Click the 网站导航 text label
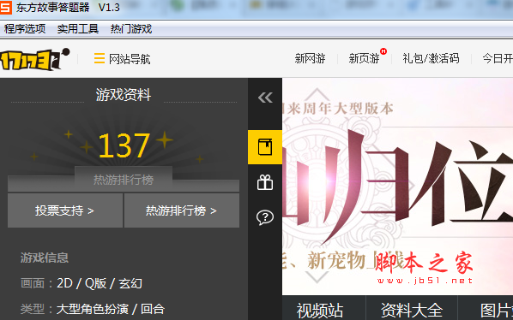513x320 pixels. pyautogui.click(x=130, y=59)
